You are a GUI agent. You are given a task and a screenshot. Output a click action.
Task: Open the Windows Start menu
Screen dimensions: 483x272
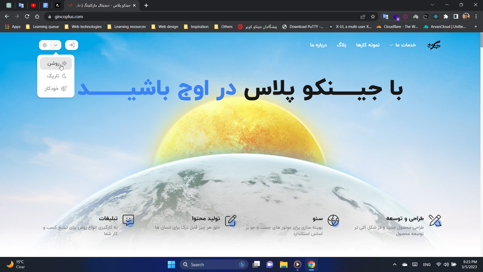coord(171,264)
